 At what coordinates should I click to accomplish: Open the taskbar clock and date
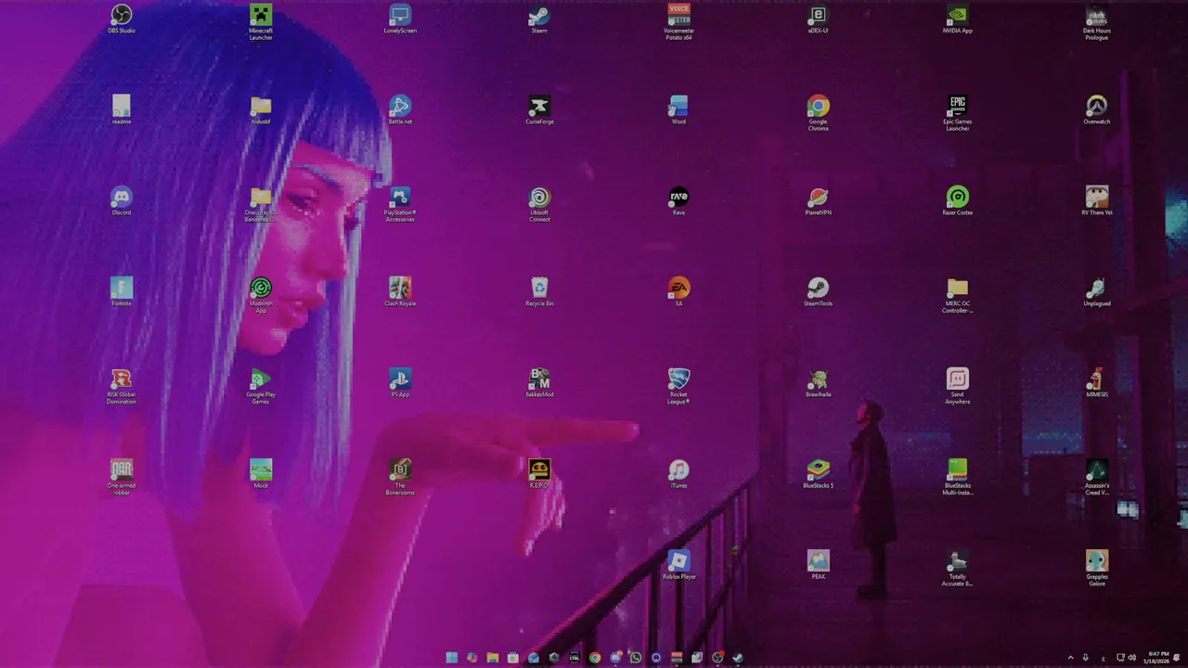[1157, 658]
